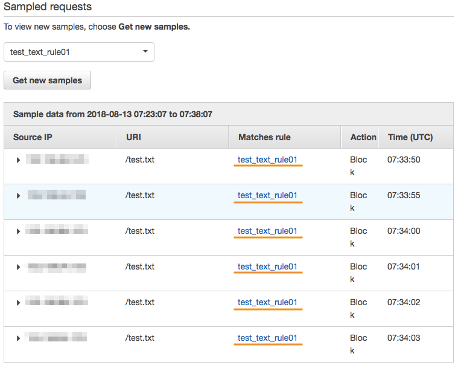Click the Matches rule column header
The width and height of the screenshot is (458, 368).
[x=264, y=137]
